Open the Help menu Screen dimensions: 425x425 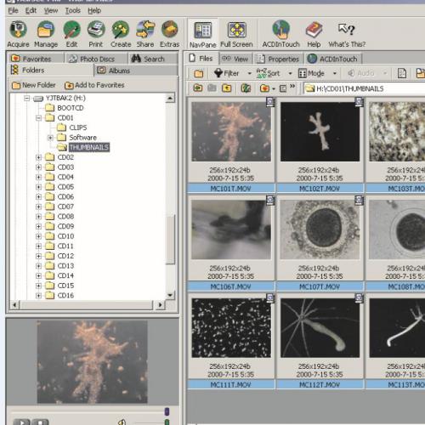[94, 11]
